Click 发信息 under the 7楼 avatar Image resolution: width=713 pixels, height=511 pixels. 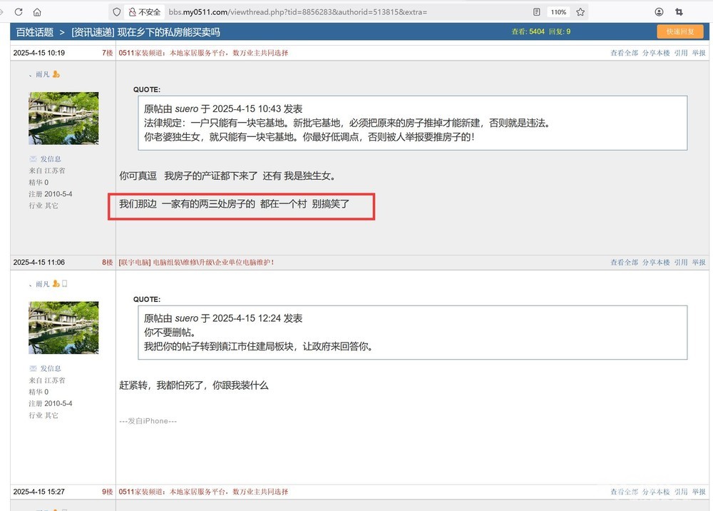50,159
